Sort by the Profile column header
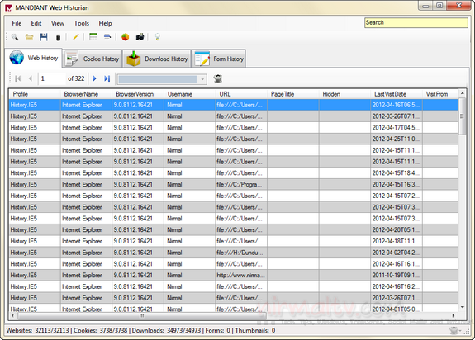Image resolution: width=475 pixels, height=340 pixels. click(35, 94)
